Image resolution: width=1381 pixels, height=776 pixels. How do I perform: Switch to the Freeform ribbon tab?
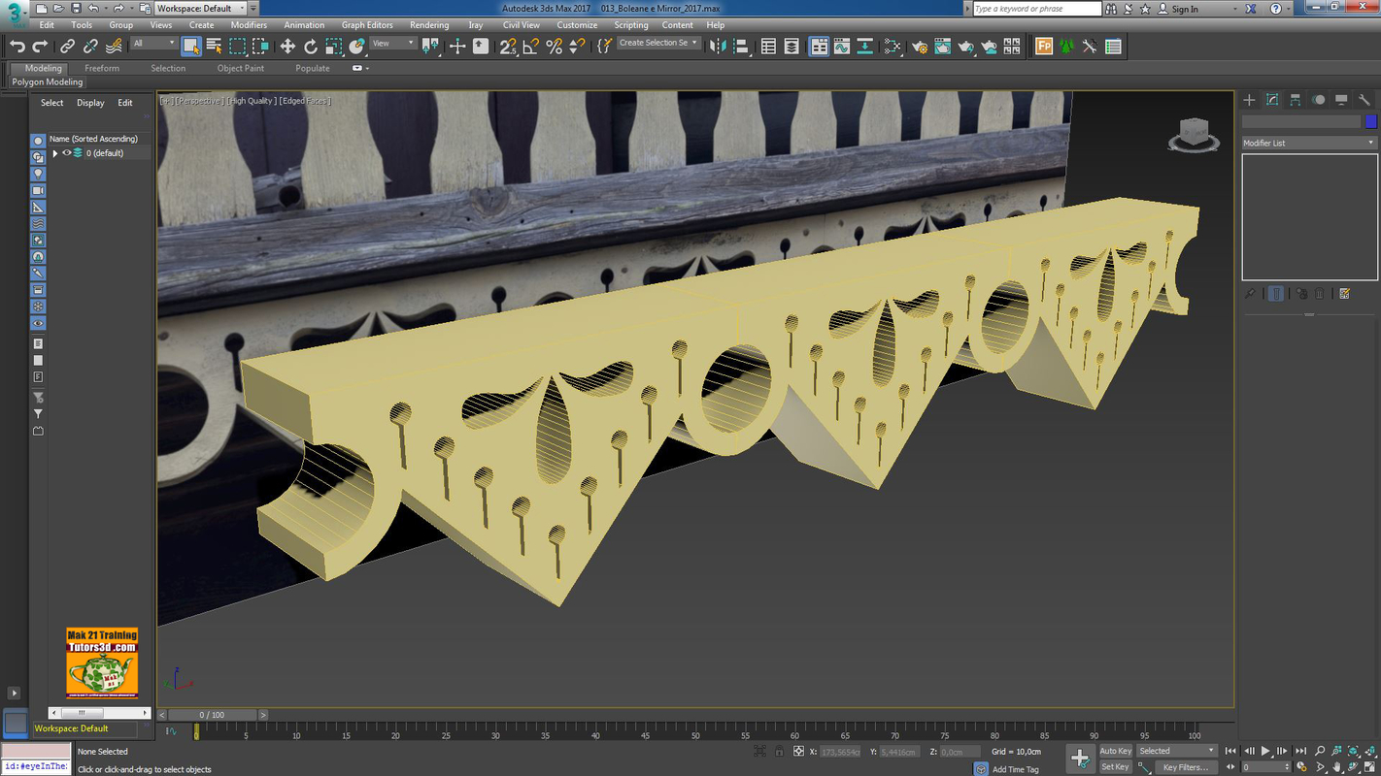click(x=102, y=68)
